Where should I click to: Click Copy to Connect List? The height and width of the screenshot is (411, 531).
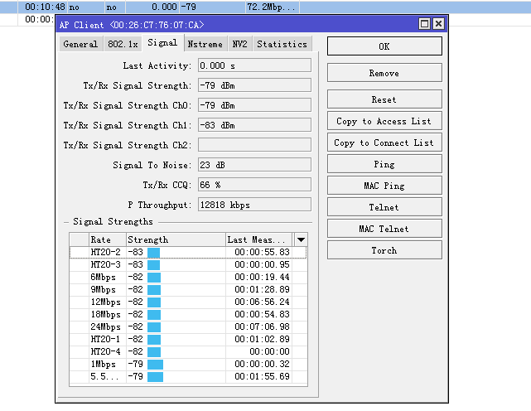[384, 143]
